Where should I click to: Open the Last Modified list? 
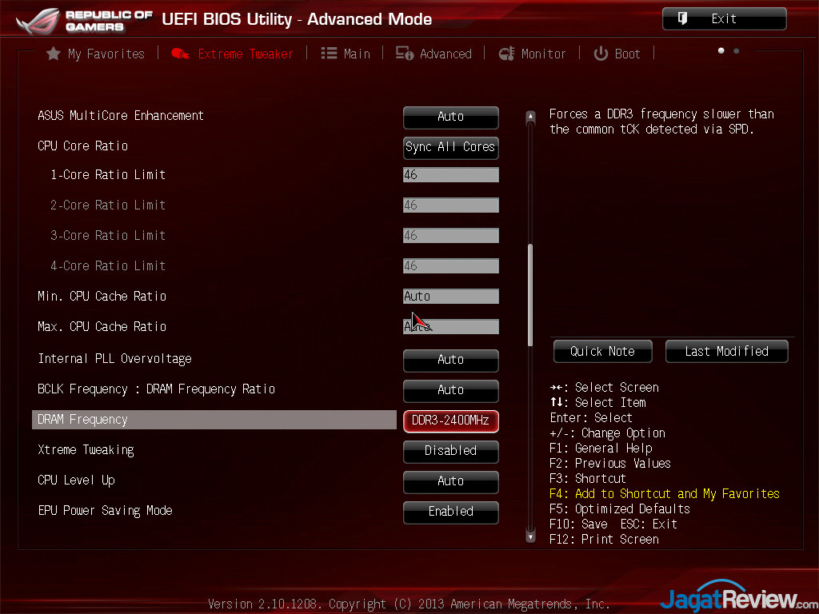point(726,352)
